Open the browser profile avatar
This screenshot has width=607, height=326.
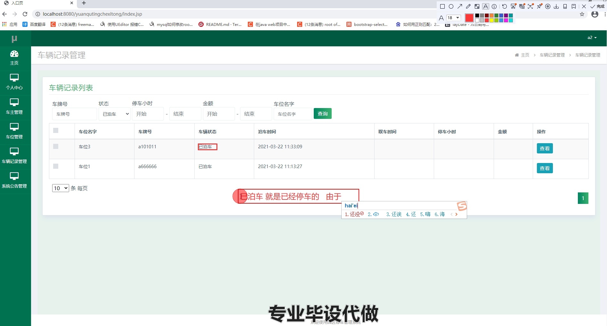[x=595, y=14]
